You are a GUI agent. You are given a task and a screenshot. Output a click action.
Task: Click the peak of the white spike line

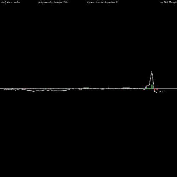coord(152,71)
